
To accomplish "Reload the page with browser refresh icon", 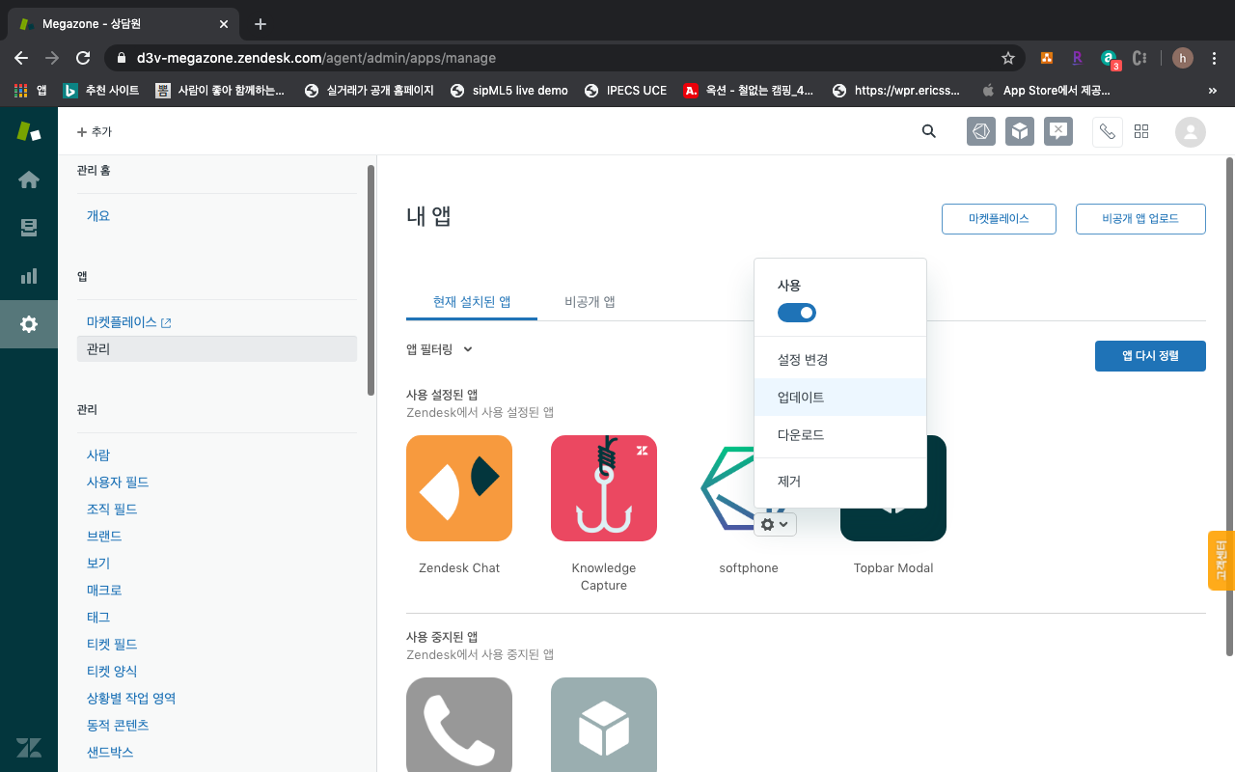I will pyautogui.click(x=83, y=58).
